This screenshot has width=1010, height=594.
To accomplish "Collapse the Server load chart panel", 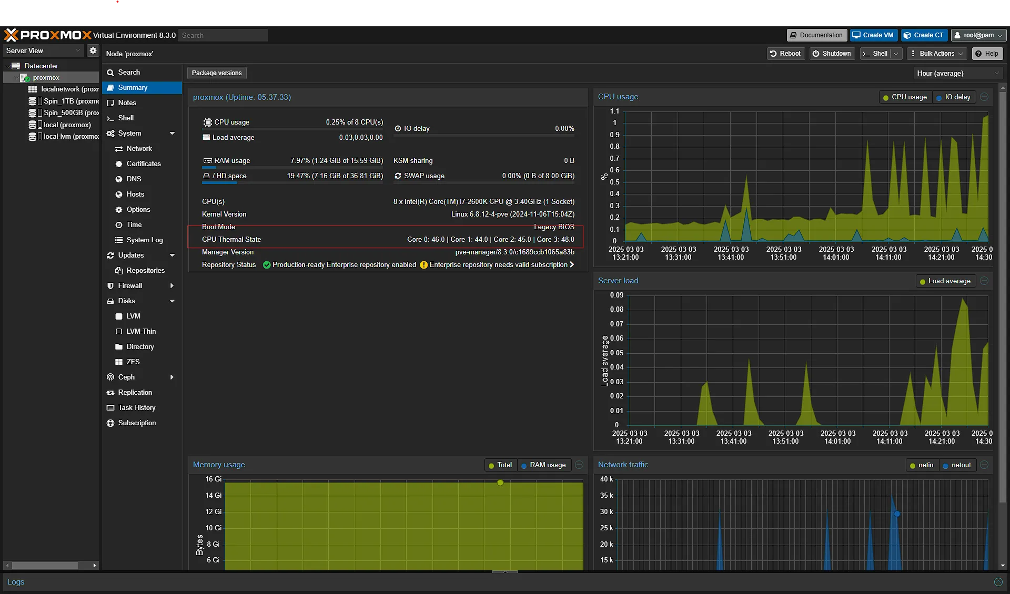I will [x=984, y=281].
